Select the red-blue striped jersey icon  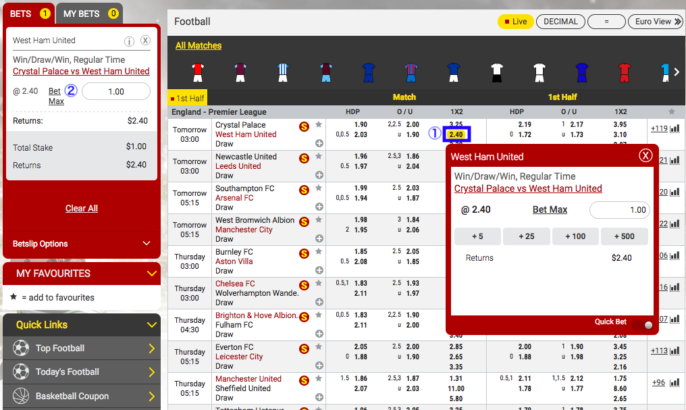[x=411, y=73]
